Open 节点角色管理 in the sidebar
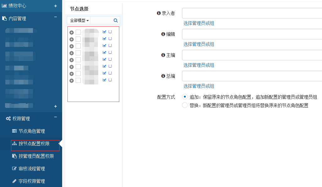The width and height of the screenshot is (322, 187). click(32, 131)
